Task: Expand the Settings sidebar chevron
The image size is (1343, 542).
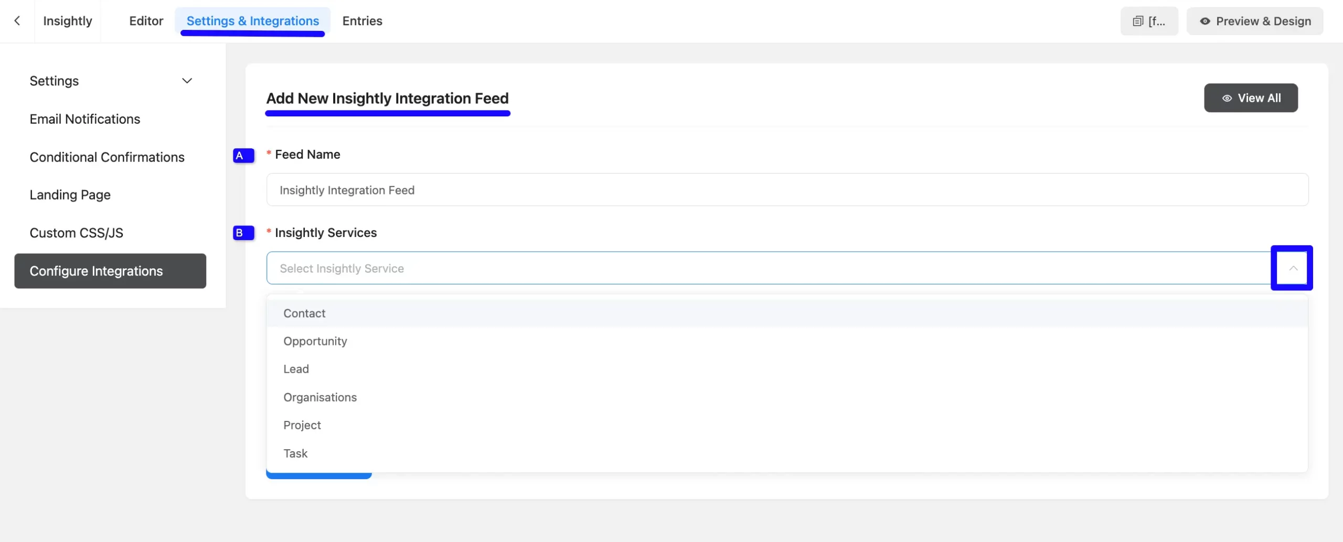Action: tap(187, 81)
